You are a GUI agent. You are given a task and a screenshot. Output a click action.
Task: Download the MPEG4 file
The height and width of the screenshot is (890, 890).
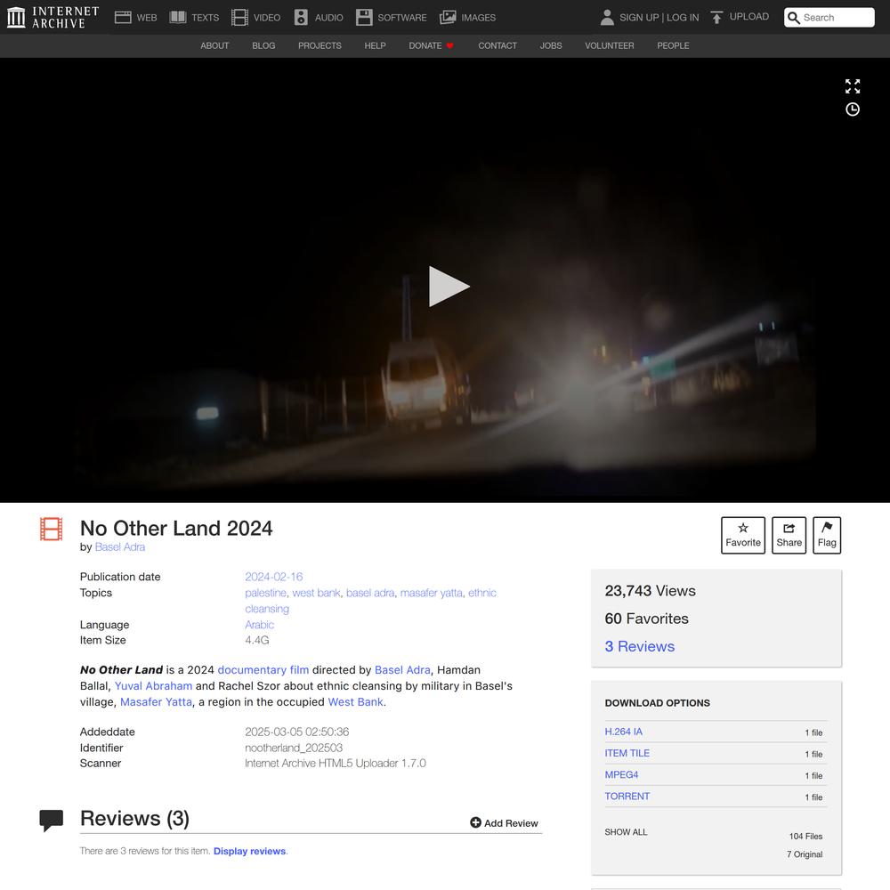click(x=621, y=775)
